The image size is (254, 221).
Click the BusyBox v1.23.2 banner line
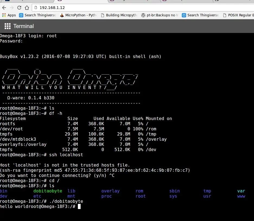click(81, 57)
